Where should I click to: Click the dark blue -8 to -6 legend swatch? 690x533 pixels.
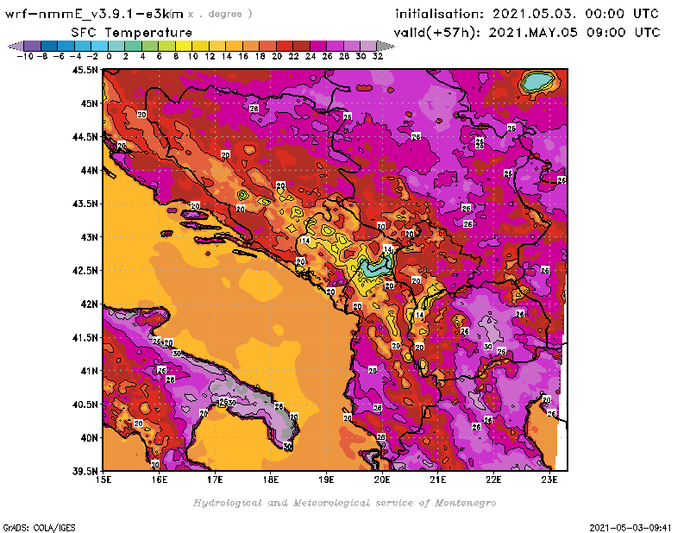[49, 46]
